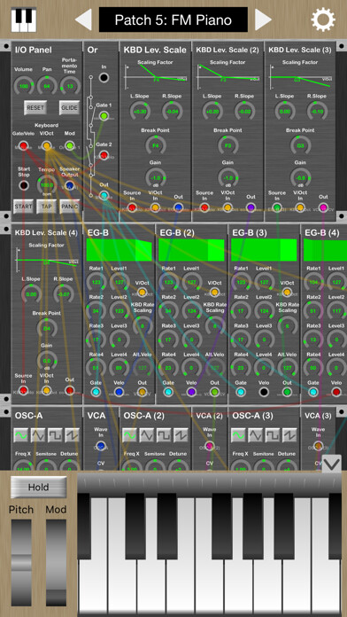Click the Volume knob in I/O Panel
347x617 pixels.
[24, 85]
